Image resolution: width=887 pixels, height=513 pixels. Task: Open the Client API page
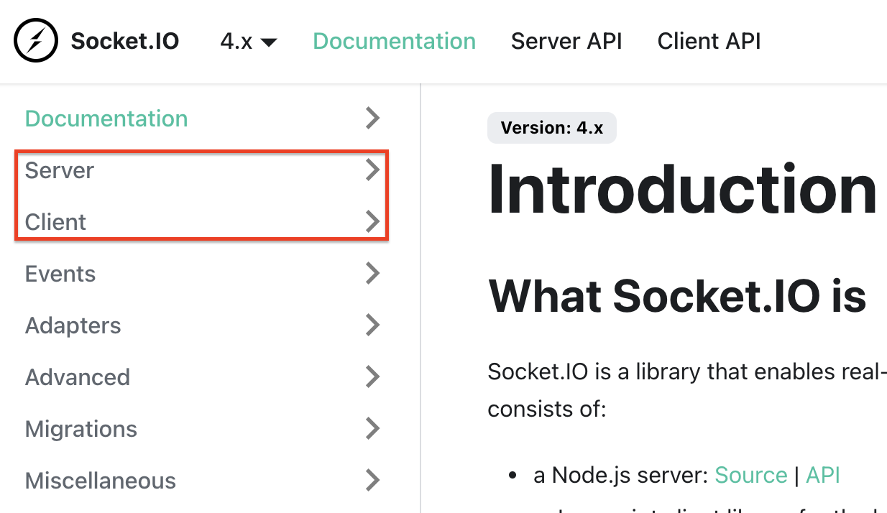pos(709,41)
